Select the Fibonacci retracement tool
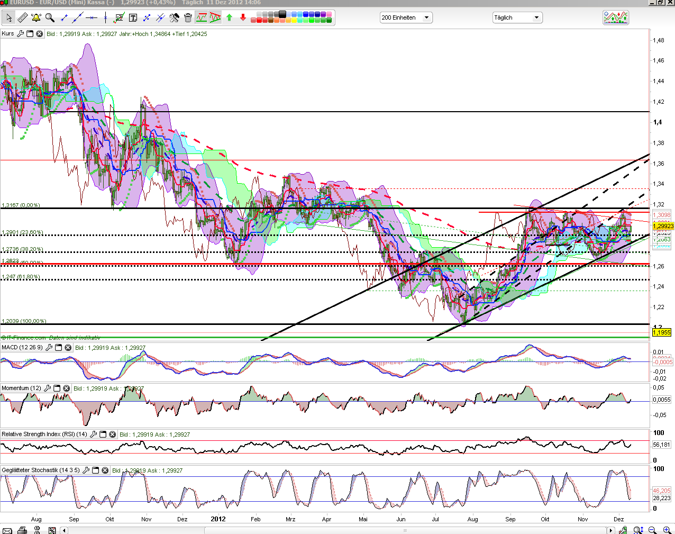The image size is (675, 534). tap(119, 18)
